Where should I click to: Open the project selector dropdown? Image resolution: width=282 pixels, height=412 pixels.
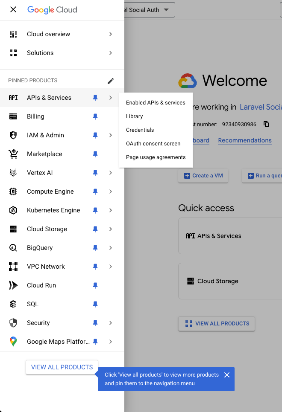pos(150,10)
